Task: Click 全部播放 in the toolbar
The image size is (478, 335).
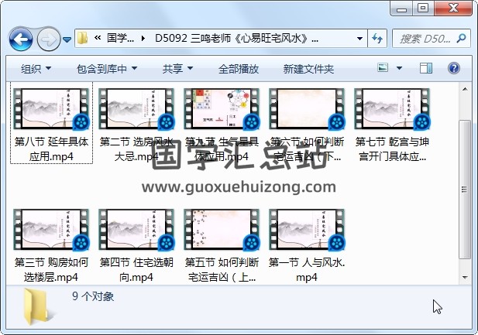Action: [x=239, y=69]
